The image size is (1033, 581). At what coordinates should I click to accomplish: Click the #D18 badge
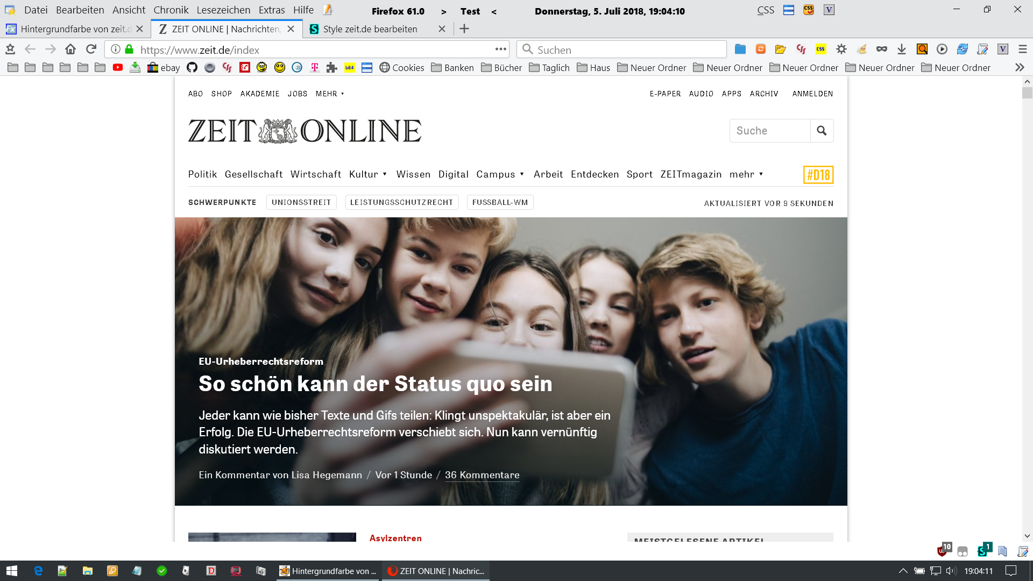click(818, 175)
